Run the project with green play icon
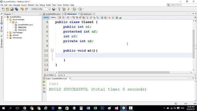The width and height of the screenshot is (197, 111). tap(69, 9)
